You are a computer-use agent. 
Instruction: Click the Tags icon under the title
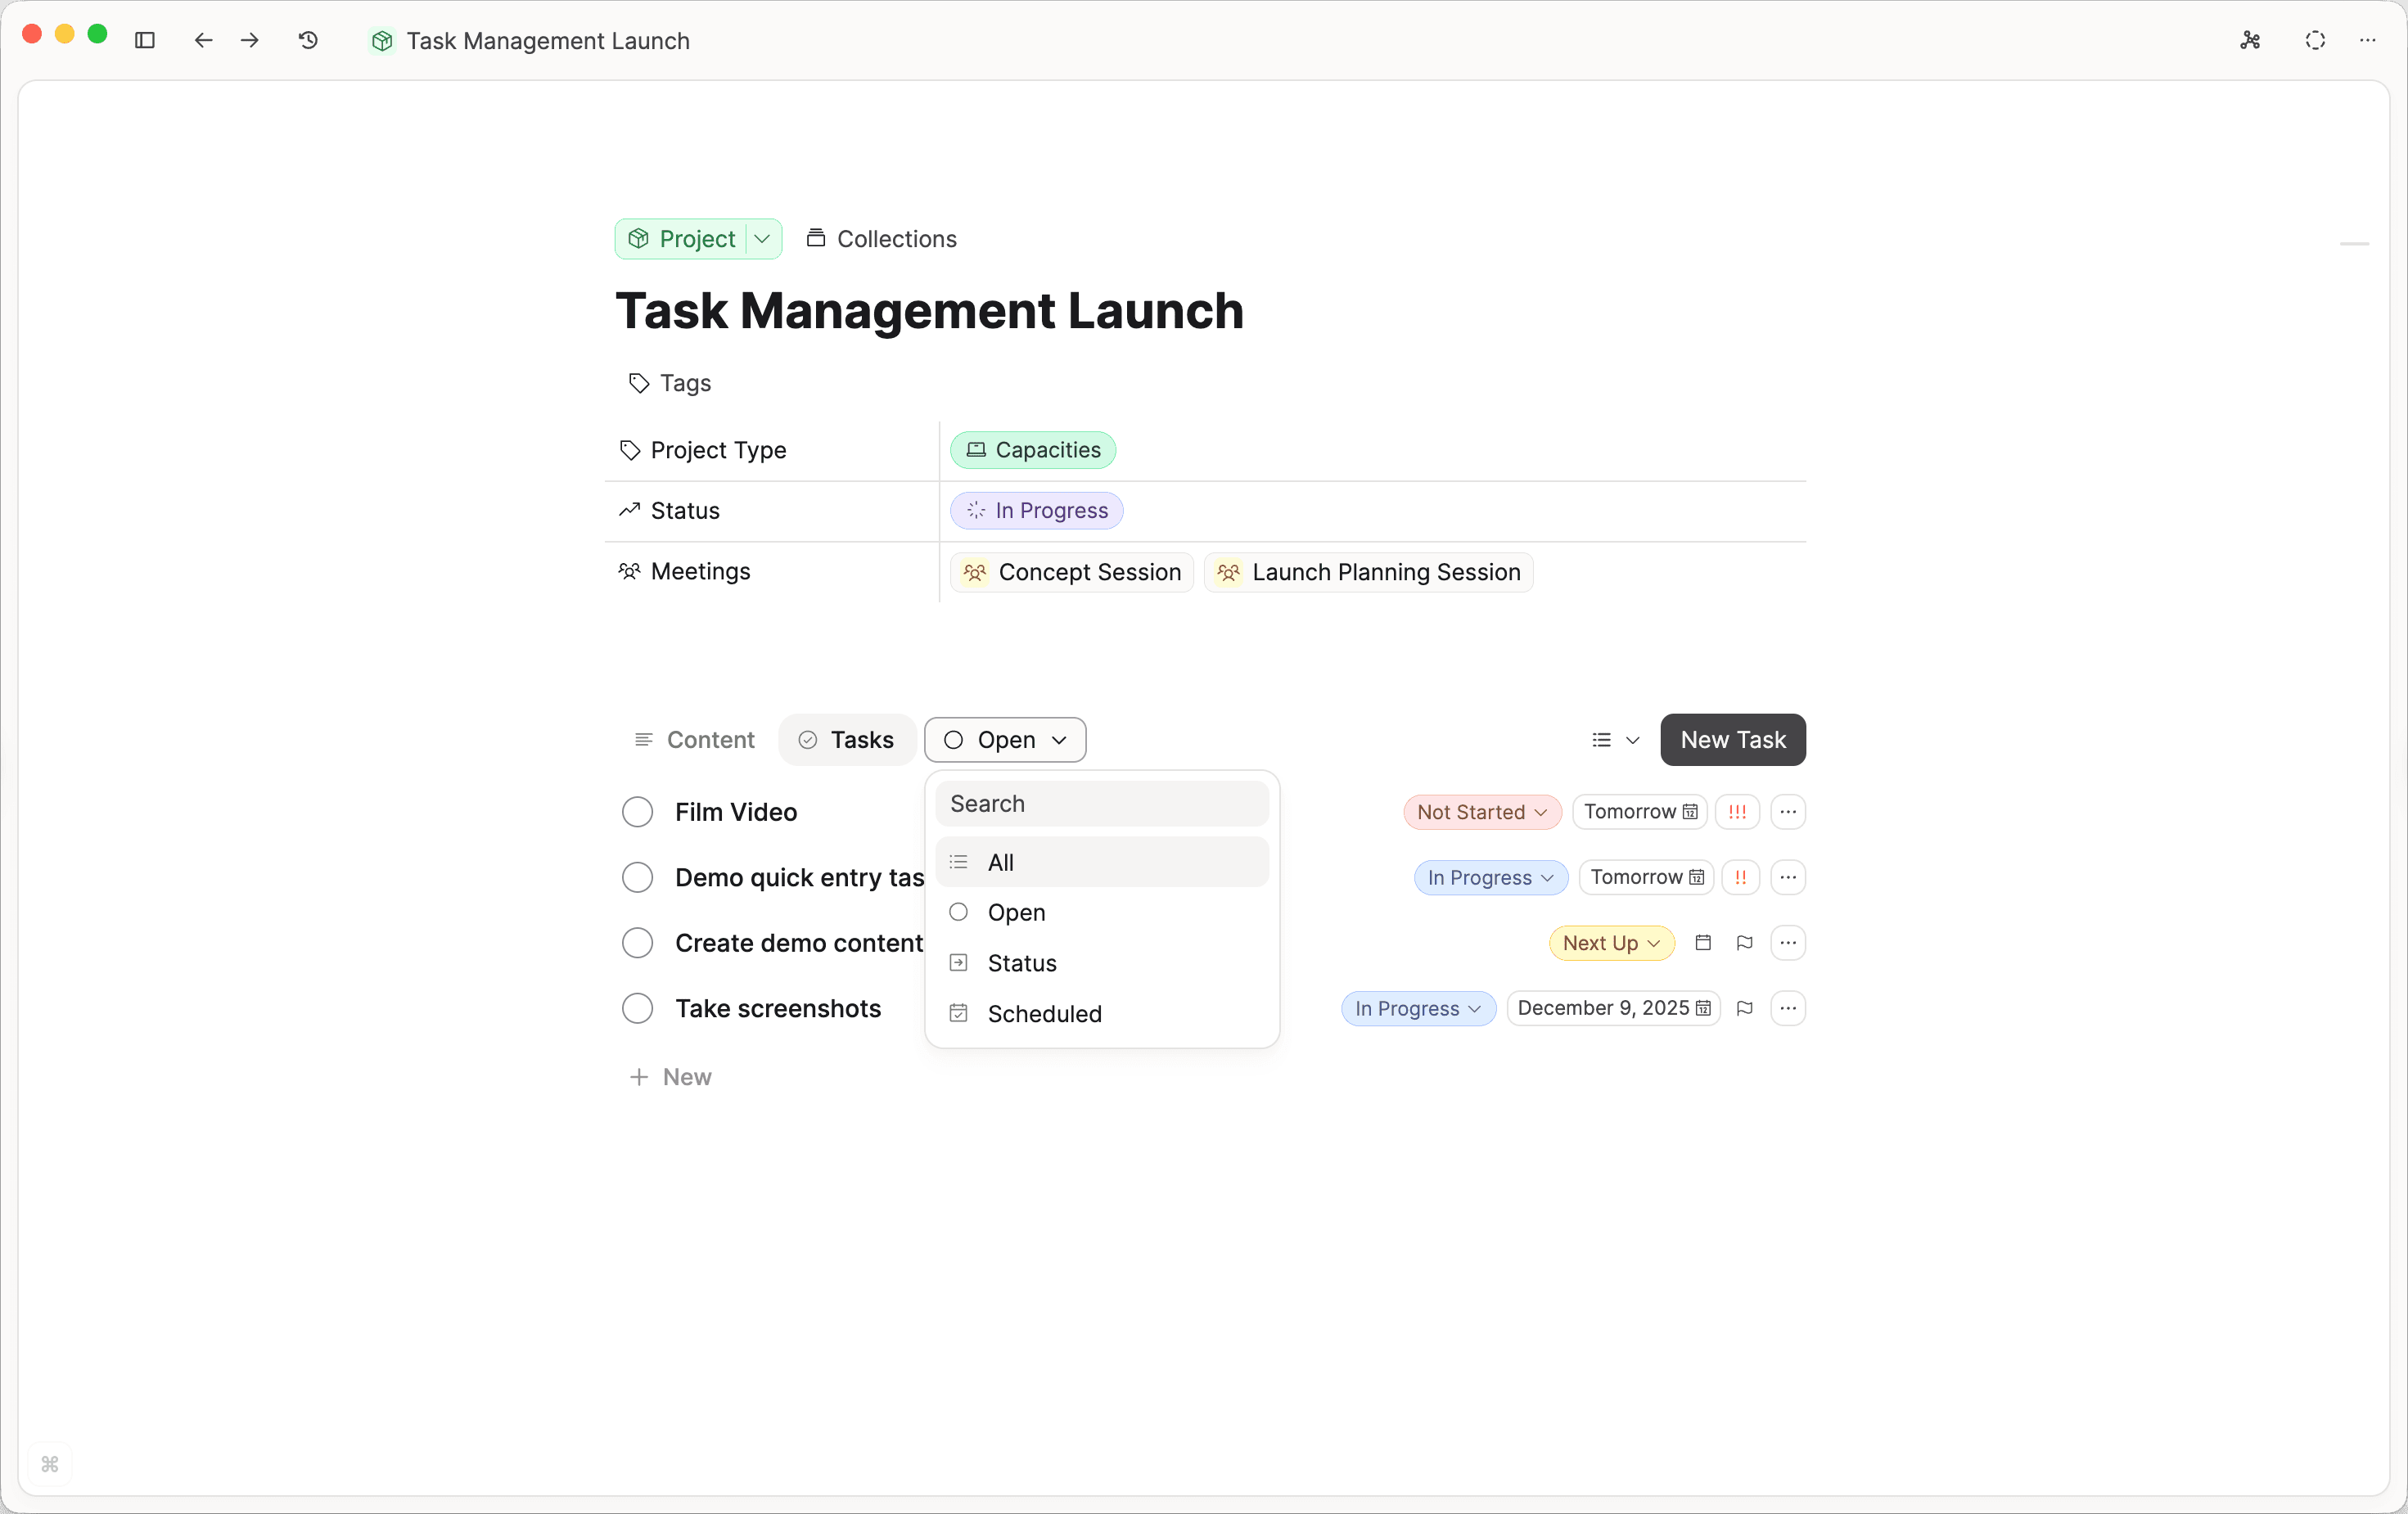pyautogui.click(x=638, y=383)
